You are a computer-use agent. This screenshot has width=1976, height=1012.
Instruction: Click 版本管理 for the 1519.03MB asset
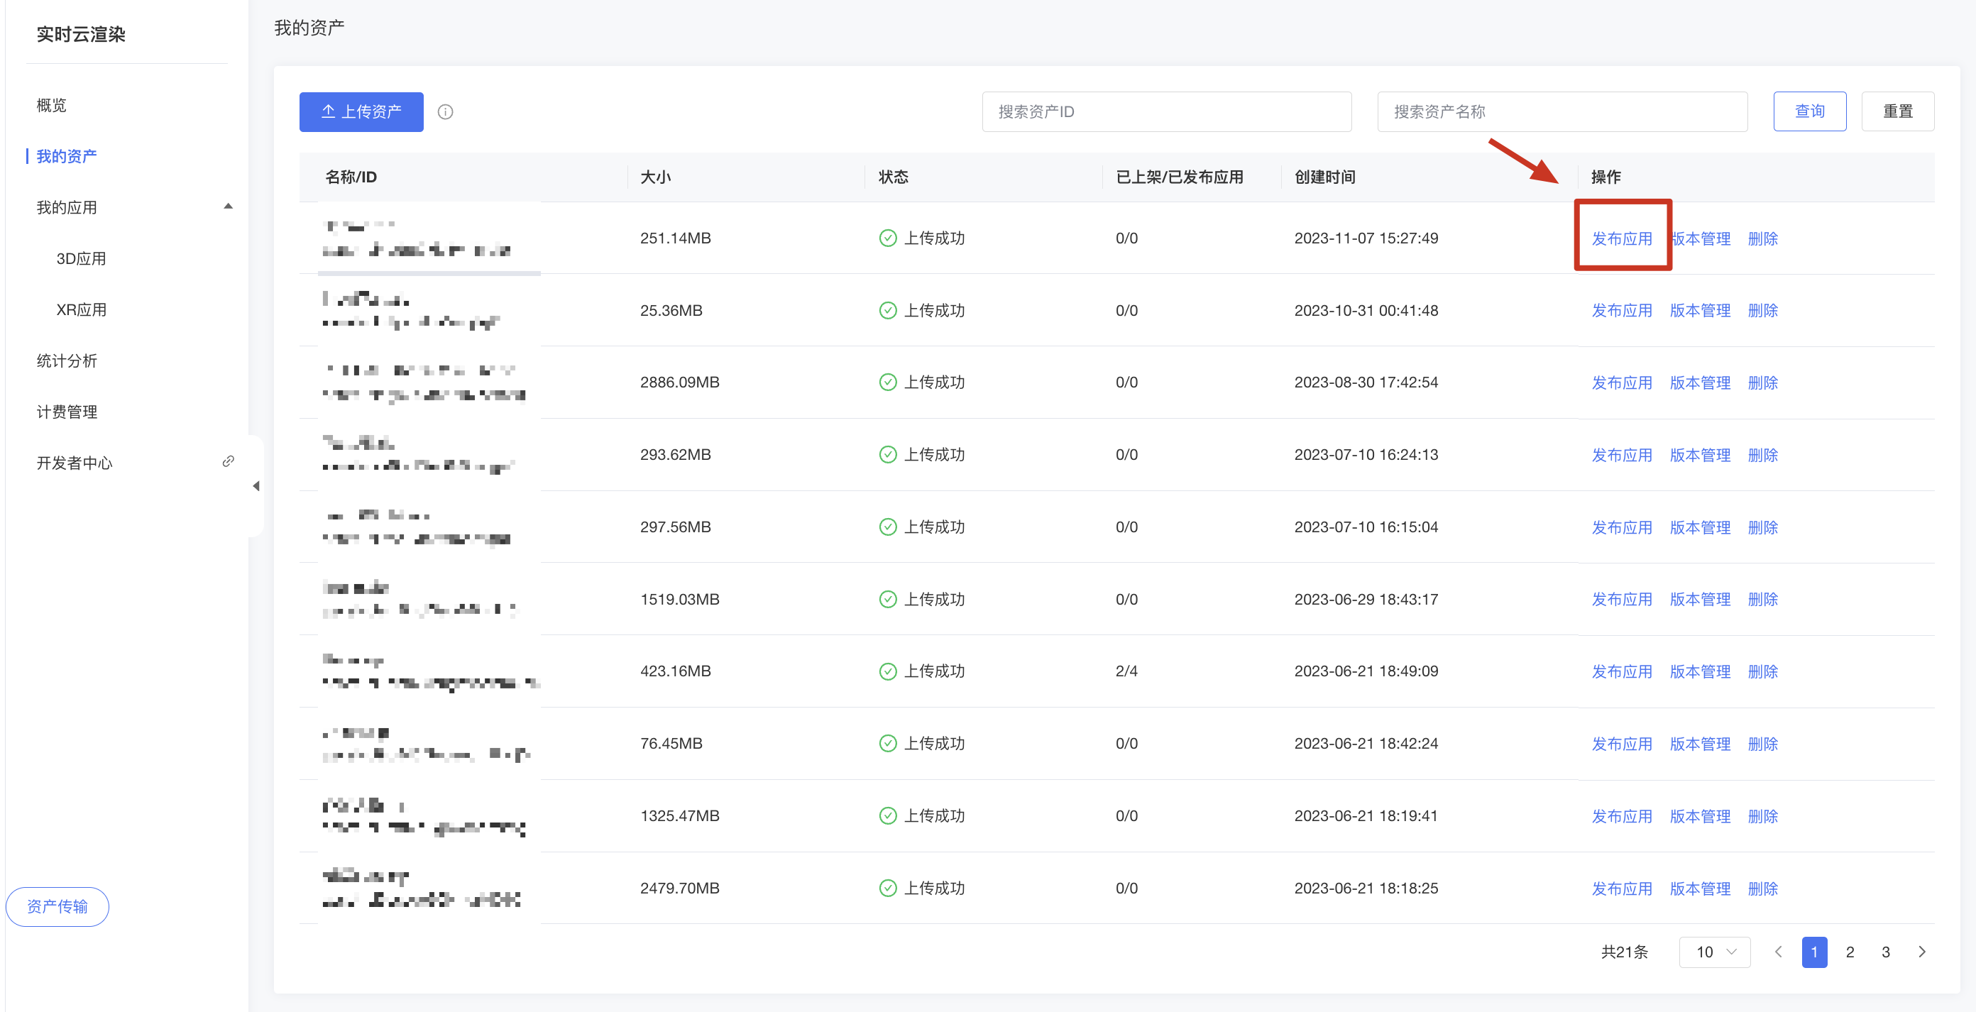pos(1700,599)
